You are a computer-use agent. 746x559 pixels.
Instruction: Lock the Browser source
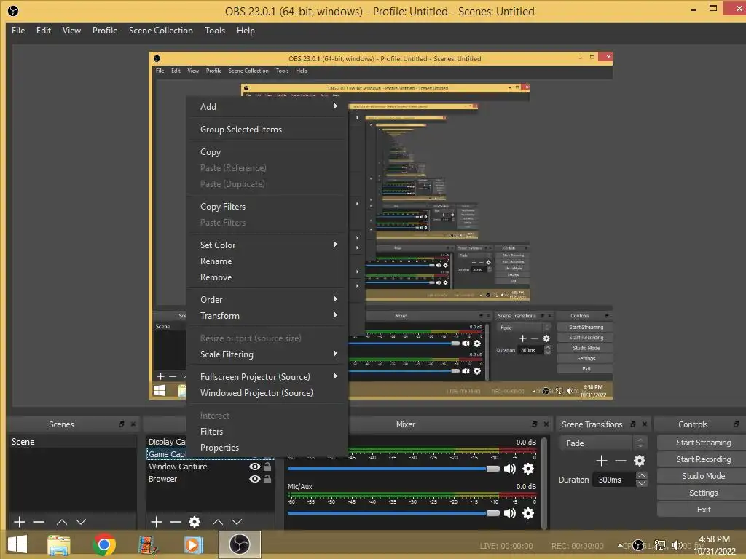pyautogui.click(x=267, y=479)
